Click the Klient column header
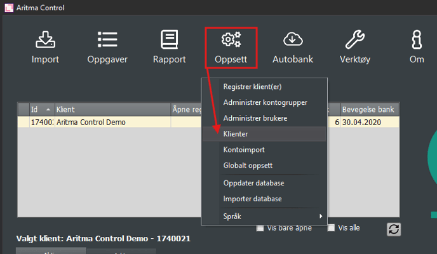 111,109
